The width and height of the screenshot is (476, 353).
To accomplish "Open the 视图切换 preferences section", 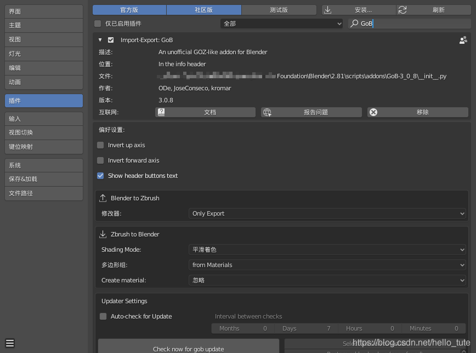I will pyautogui.click(x=44, y=132).
